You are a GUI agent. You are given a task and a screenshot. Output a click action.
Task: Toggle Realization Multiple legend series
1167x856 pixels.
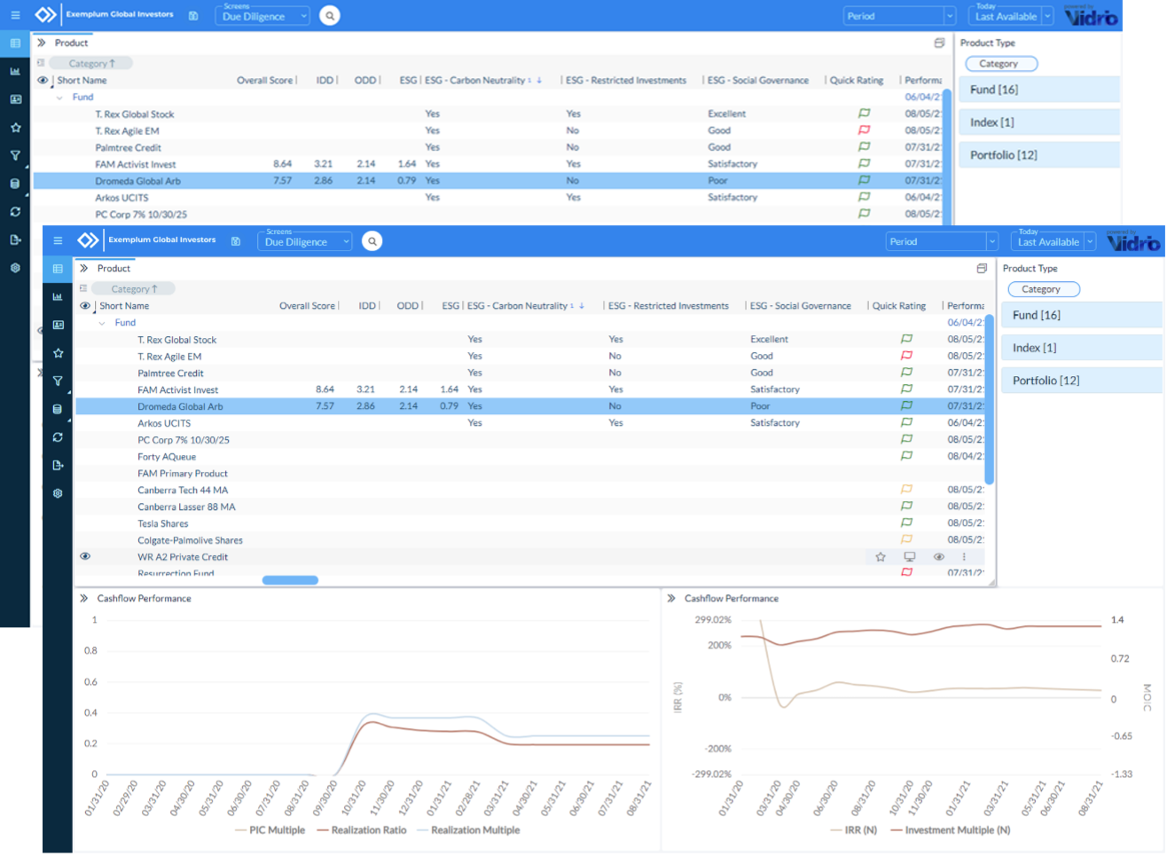click(x=467, y=830)
